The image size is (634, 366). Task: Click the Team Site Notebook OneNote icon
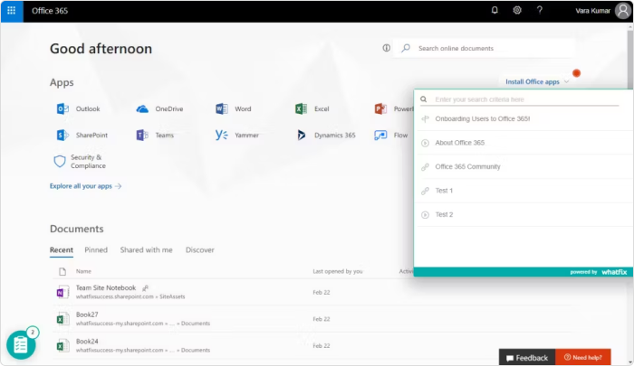click(62, 292)
